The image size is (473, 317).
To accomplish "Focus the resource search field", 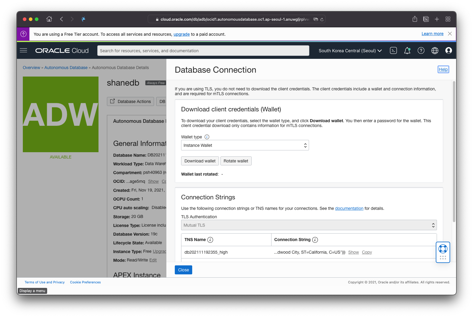I will tap(203, 51).
